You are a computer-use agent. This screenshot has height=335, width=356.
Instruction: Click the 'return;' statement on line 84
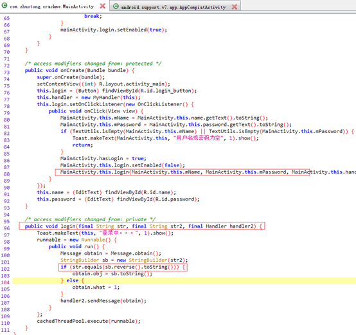[x=83, y=145]
